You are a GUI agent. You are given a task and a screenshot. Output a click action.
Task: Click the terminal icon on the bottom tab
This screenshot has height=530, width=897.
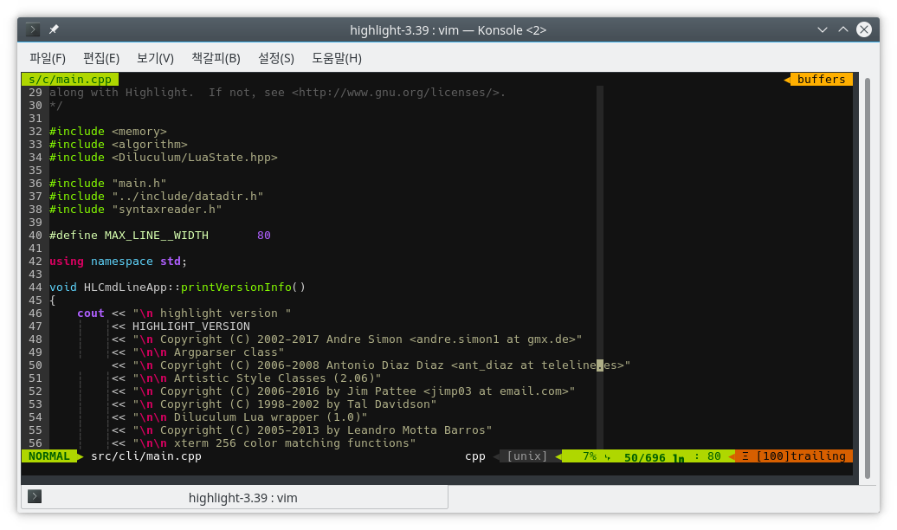[x=35, y=496]
